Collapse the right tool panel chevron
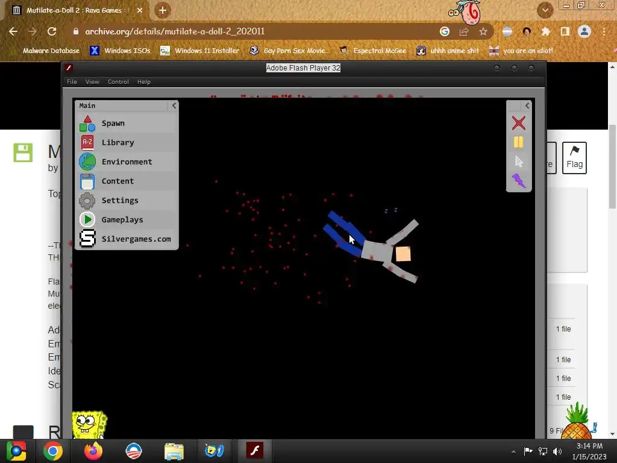Viewport: 617px width, 463px height. click(x=527, y=106)
